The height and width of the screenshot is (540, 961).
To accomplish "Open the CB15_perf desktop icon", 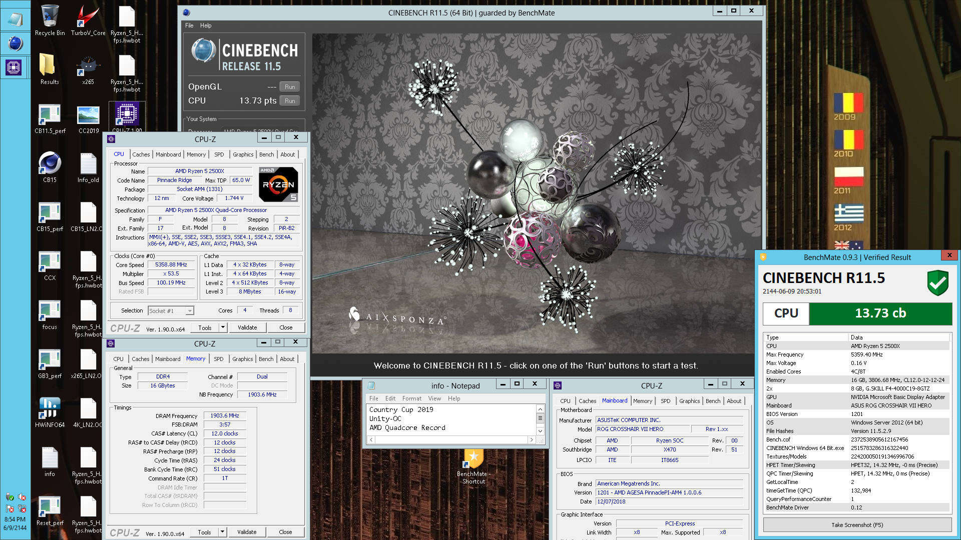I will point(50,216).
